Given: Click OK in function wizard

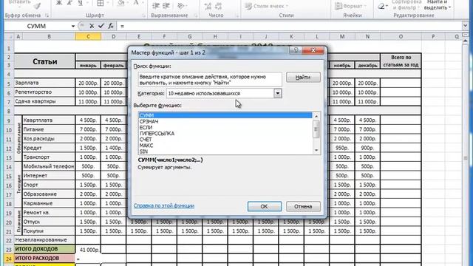Looking at the screenshot, I should pyautogui.click(x=265, y=207).
